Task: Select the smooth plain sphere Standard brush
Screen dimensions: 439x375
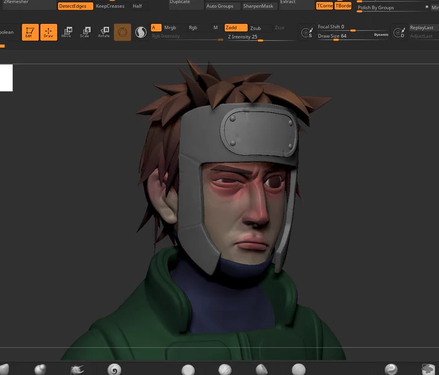Action: pos(188,370)
